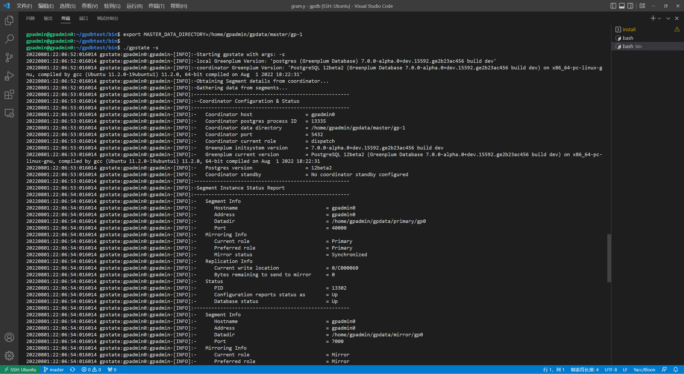Open Customize Layout icon

pos(642,6)
